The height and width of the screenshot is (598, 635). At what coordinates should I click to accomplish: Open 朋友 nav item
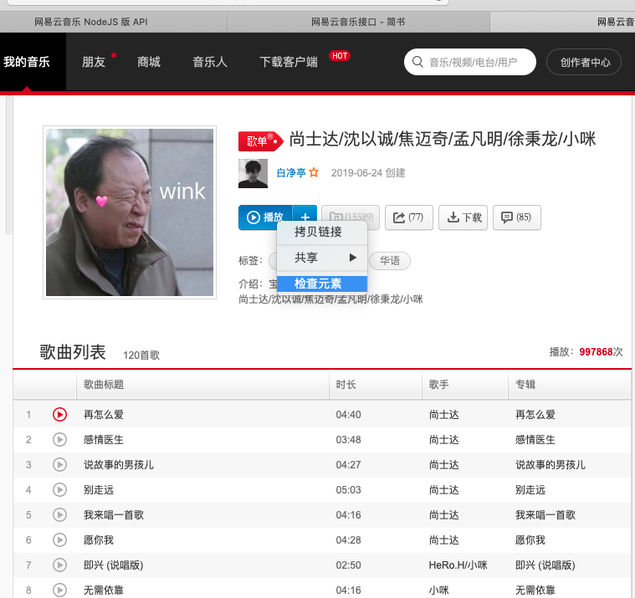[x=94, y=62]
